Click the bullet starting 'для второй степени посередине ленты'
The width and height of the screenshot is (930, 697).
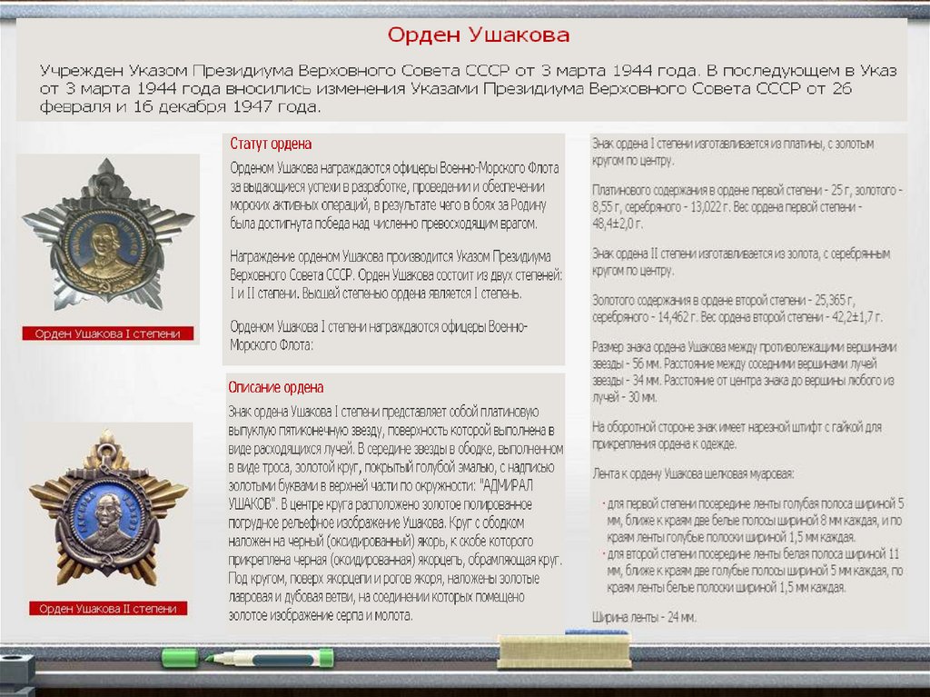[x=753, y=571]
